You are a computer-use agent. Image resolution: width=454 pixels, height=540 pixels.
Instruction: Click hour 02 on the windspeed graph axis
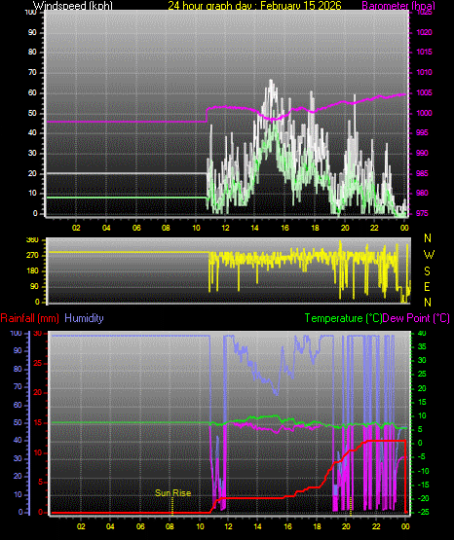tap(76, 228)
